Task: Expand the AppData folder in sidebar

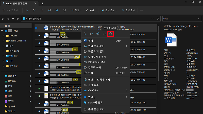Action: click(3, 36)
